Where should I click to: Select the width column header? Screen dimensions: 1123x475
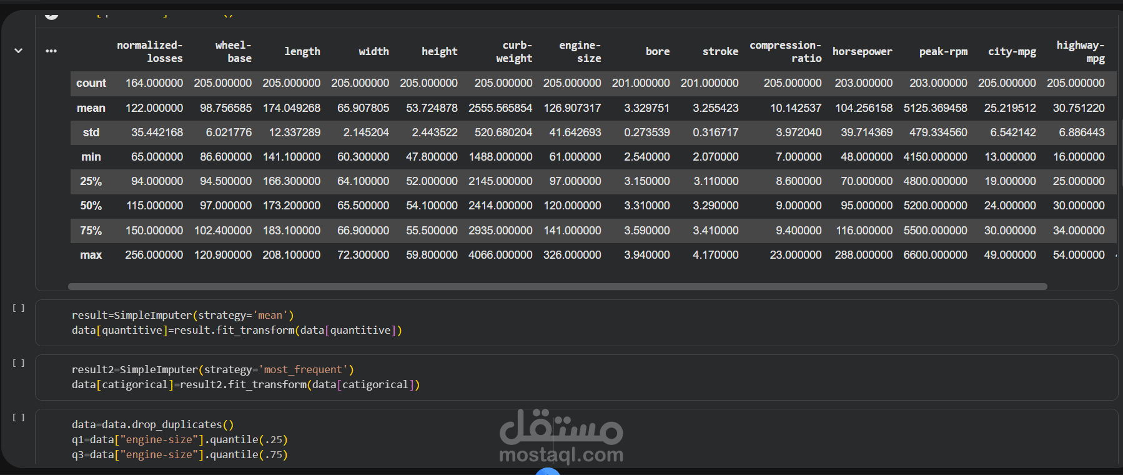click(374, 51)
